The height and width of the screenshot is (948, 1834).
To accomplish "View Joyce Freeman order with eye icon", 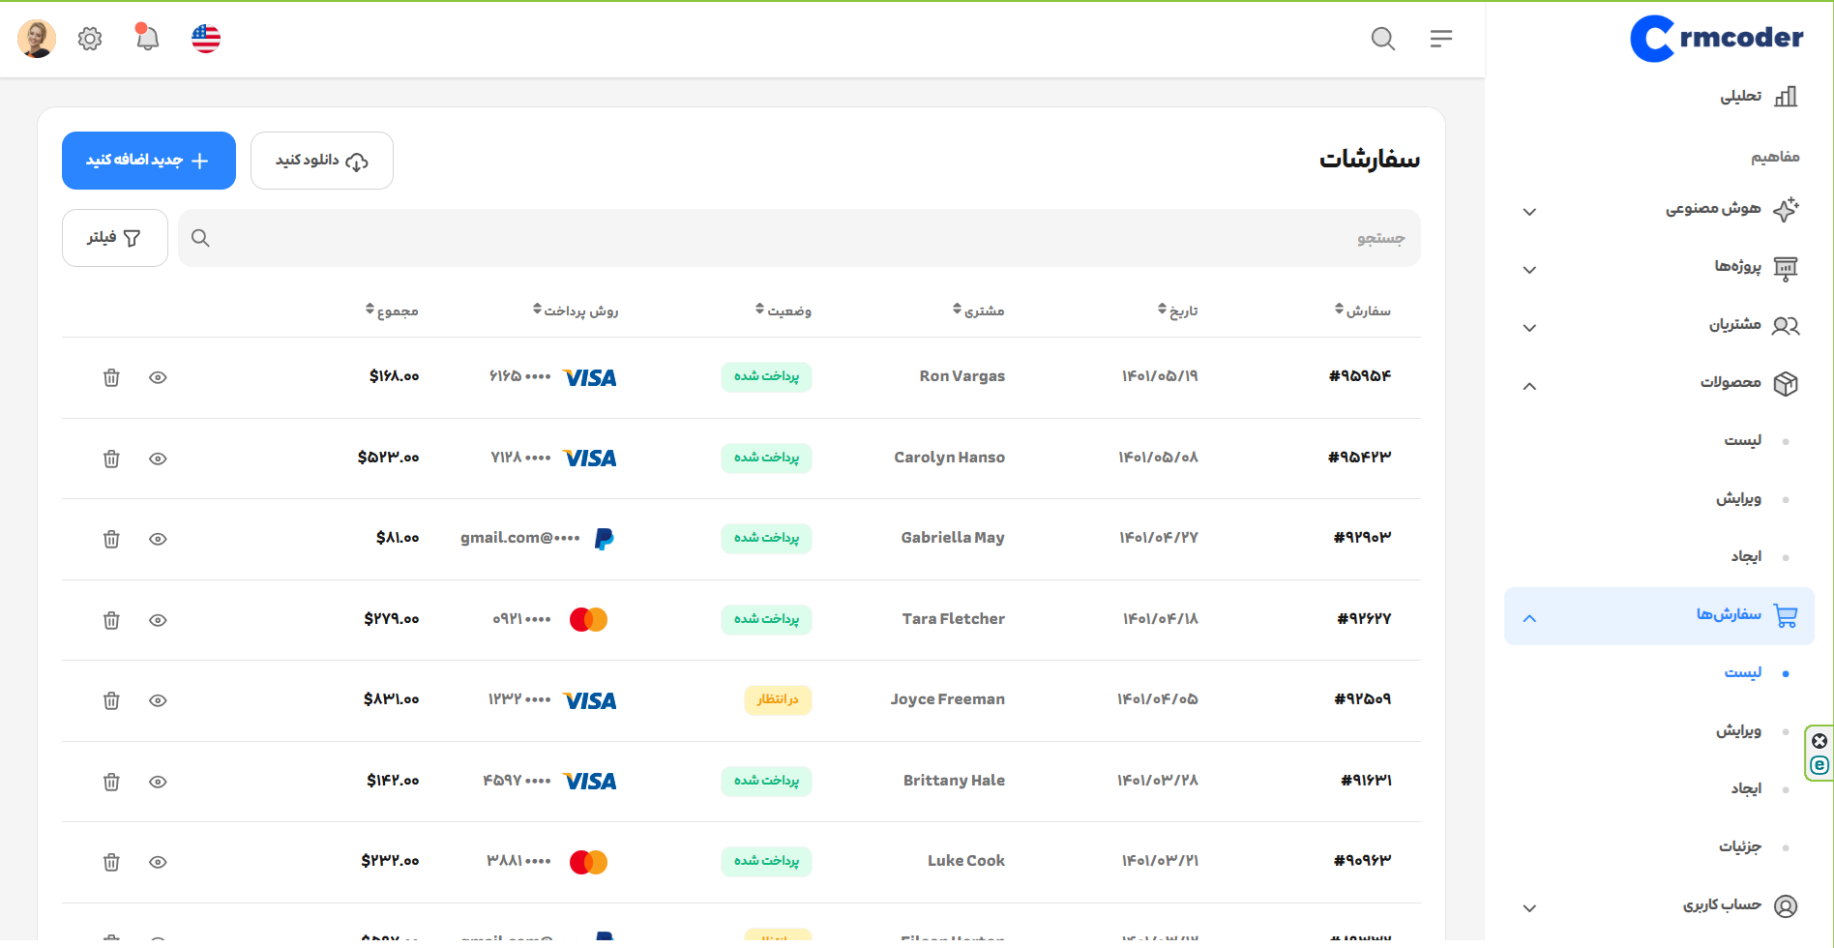I will (158, 700).
